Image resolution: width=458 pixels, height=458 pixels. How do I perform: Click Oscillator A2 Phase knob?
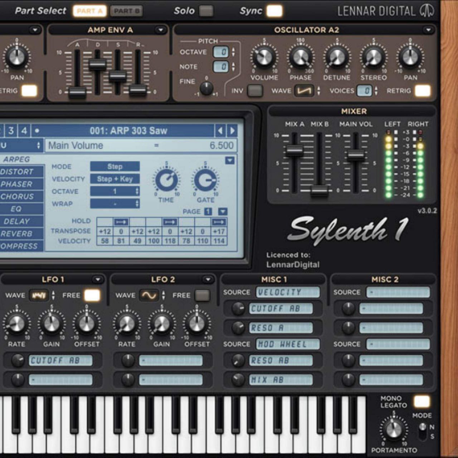pyautogui.click(x=301, y=57)
